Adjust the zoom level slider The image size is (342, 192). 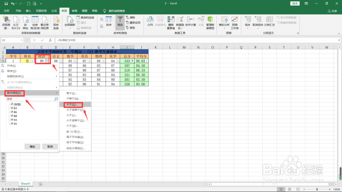coord(317,189)
